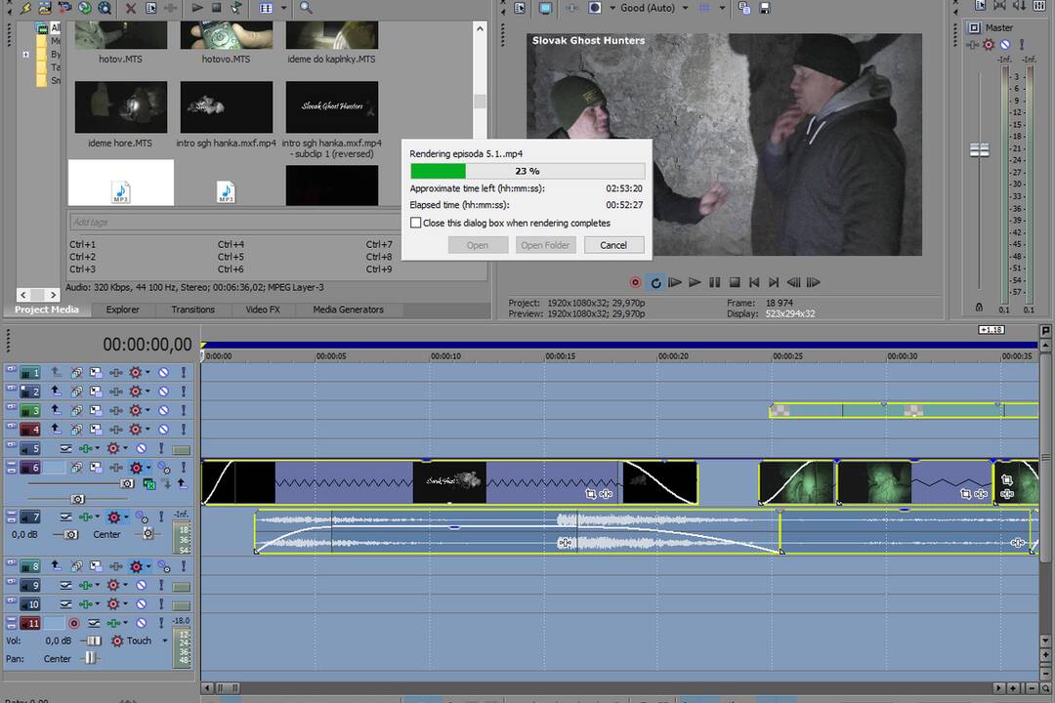Open track 2 automation settings dropdown arrow
Image resolution: width=1055 pixels, height=703 pixels.
pos(148,392)
